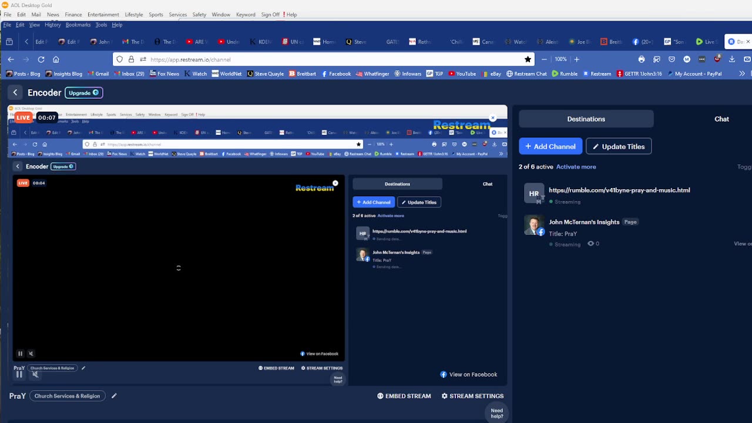Screen dimensions: 752x423
Task: Open the browser History menu
Action: coord(52,25)
